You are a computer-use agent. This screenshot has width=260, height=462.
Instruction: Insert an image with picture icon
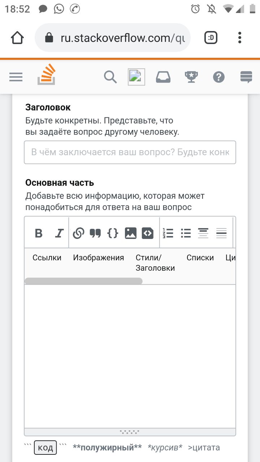coord(131,233)
